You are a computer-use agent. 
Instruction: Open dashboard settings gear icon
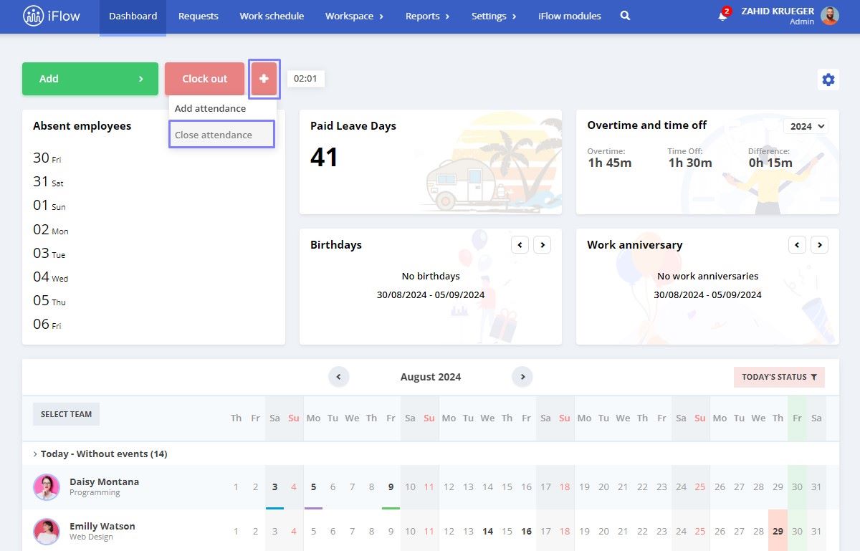coord(828,80)
